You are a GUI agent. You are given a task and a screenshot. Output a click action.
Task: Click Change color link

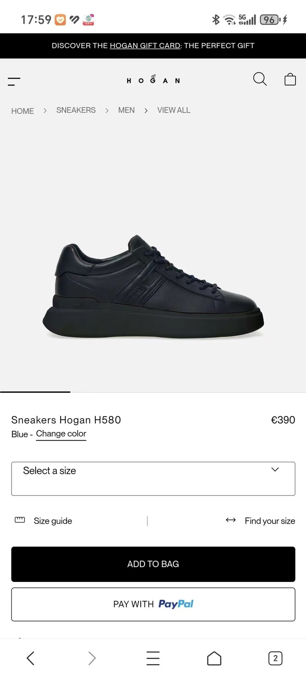(61, 434)
